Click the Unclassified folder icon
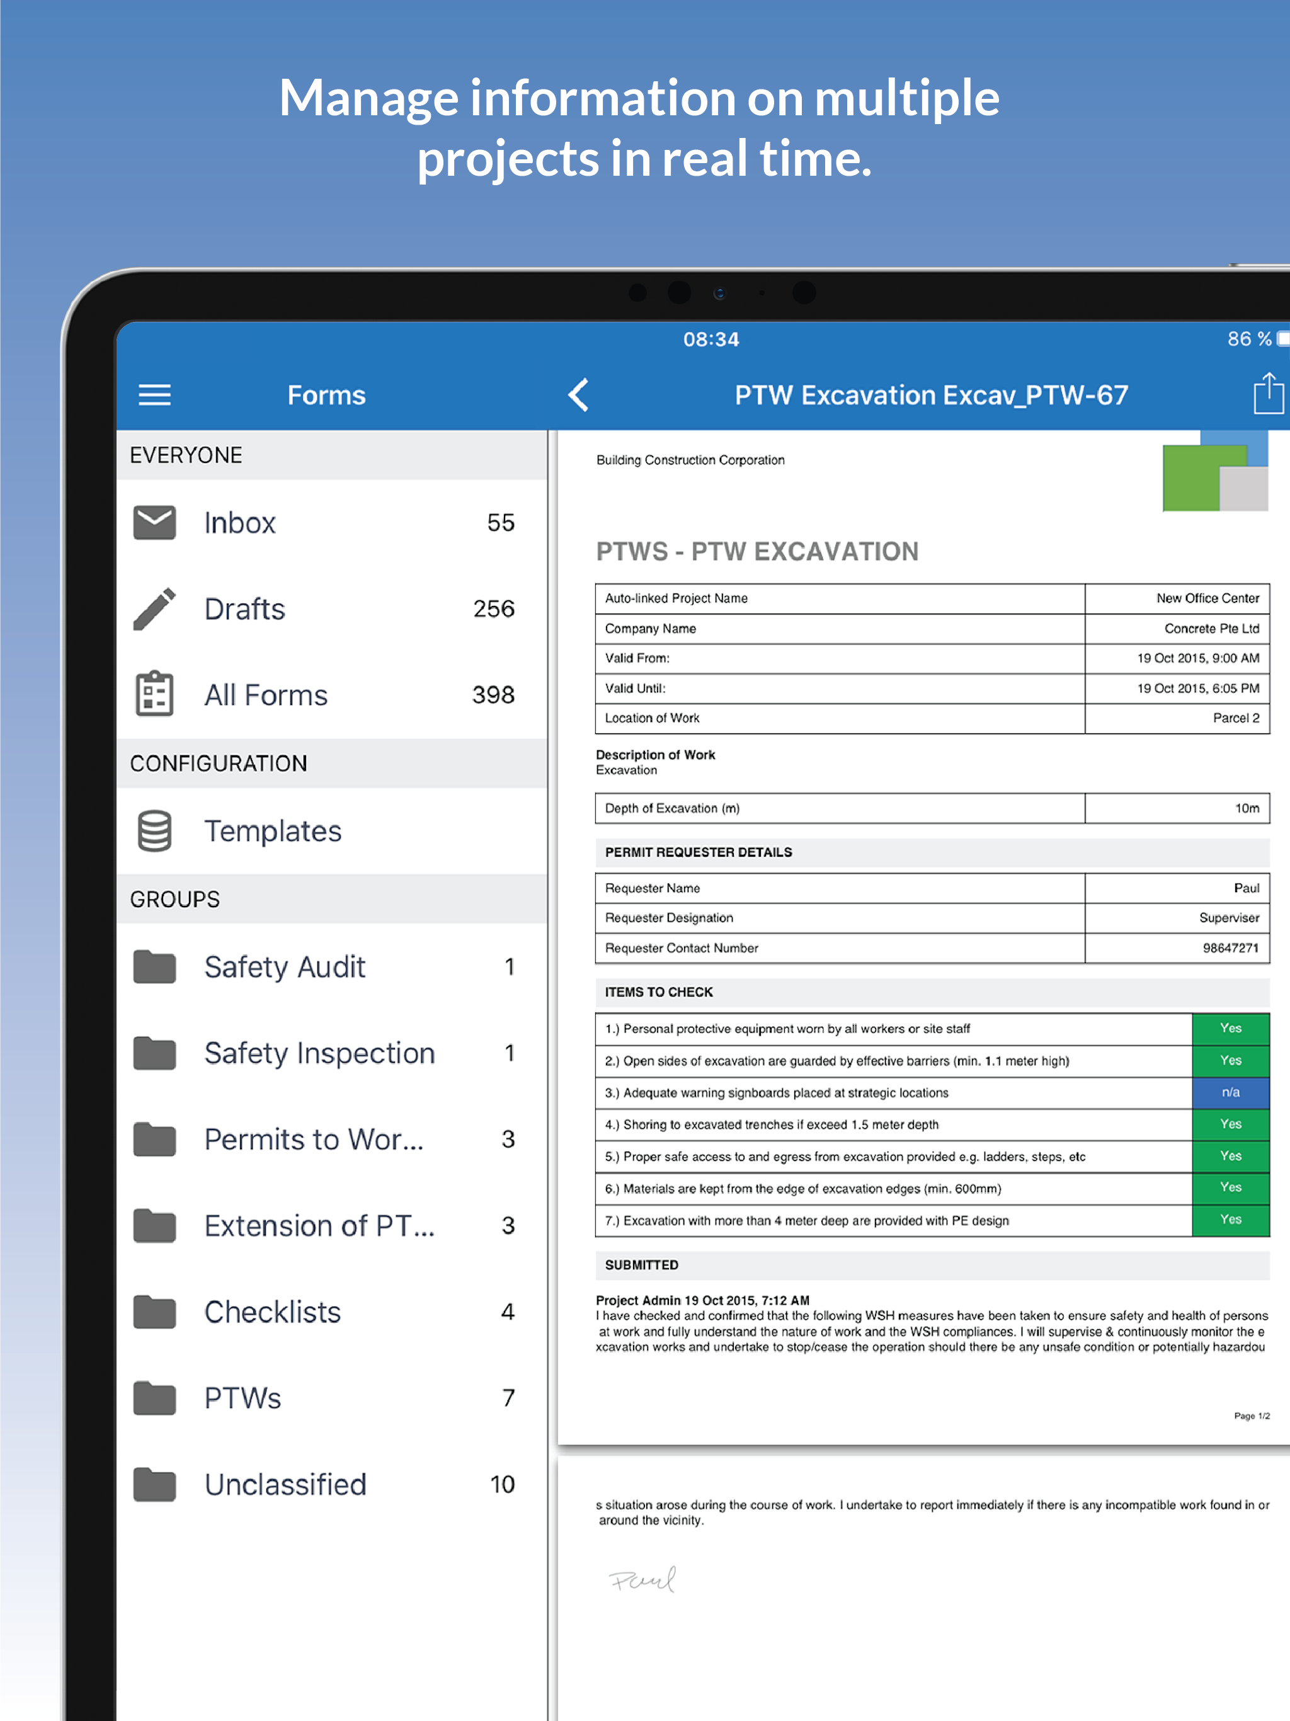 coord(154,1485)
